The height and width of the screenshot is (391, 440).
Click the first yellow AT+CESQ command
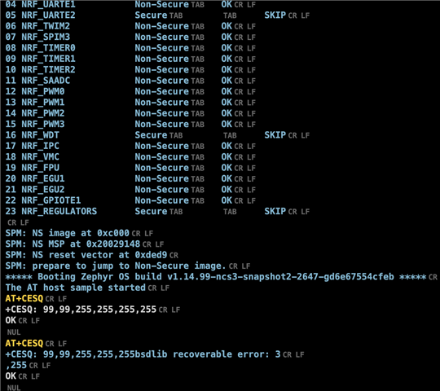[24, 298]
